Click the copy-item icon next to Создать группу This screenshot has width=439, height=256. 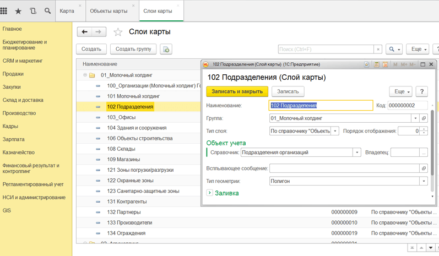click(x=166, y=49)
